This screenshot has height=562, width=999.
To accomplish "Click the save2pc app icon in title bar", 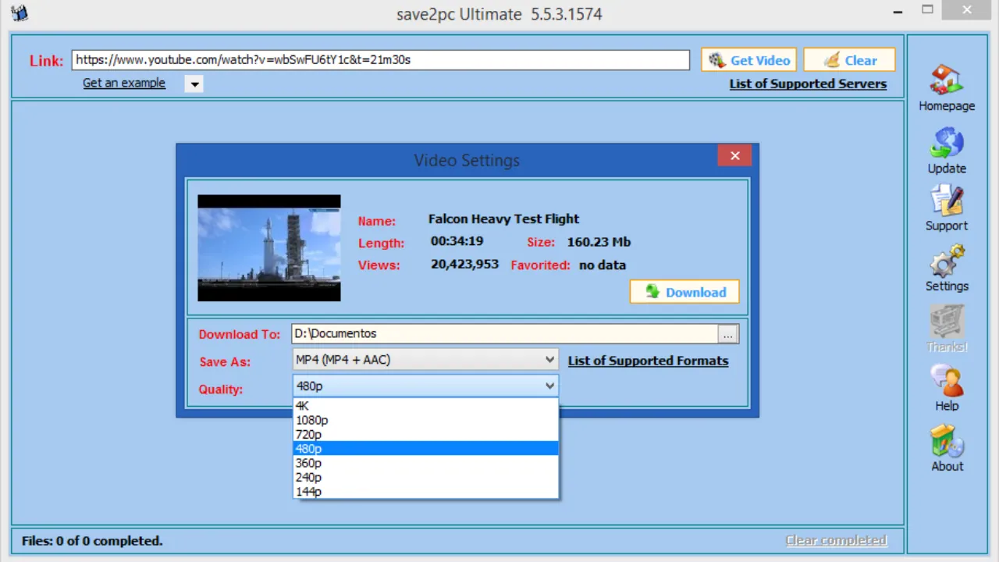I will (x=20, y=12).
